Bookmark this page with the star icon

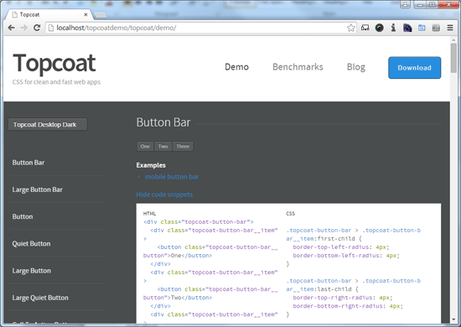pyautogui.click(x=350, y=28)
